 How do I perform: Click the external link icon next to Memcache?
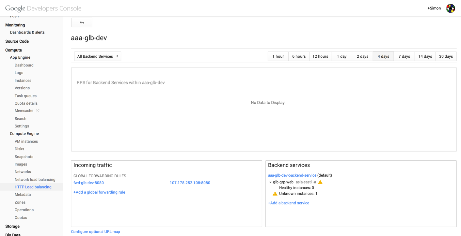[38, 111]
